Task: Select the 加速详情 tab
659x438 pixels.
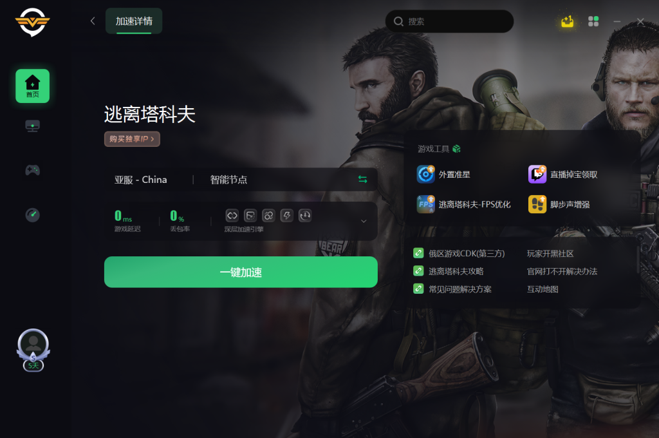Action: [x=134, y=21]
